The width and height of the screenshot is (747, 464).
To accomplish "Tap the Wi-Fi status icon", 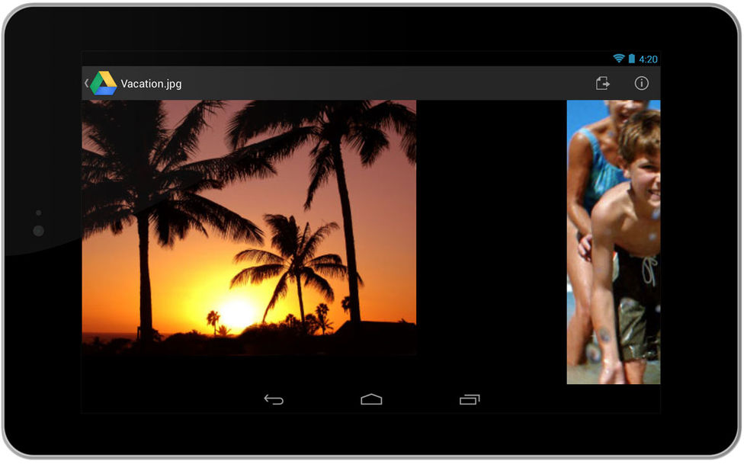I will pos(618,59).
